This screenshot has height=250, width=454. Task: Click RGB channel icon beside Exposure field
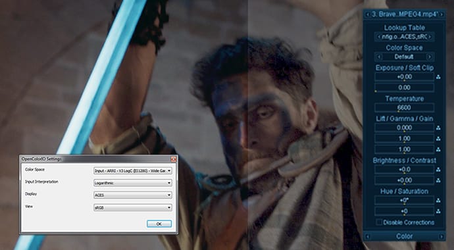coord(438,77)
